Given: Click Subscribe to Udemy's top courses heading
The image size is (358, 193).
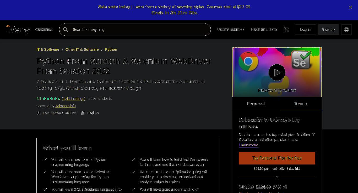Looking at the screenshot, I should click(269, 123).
